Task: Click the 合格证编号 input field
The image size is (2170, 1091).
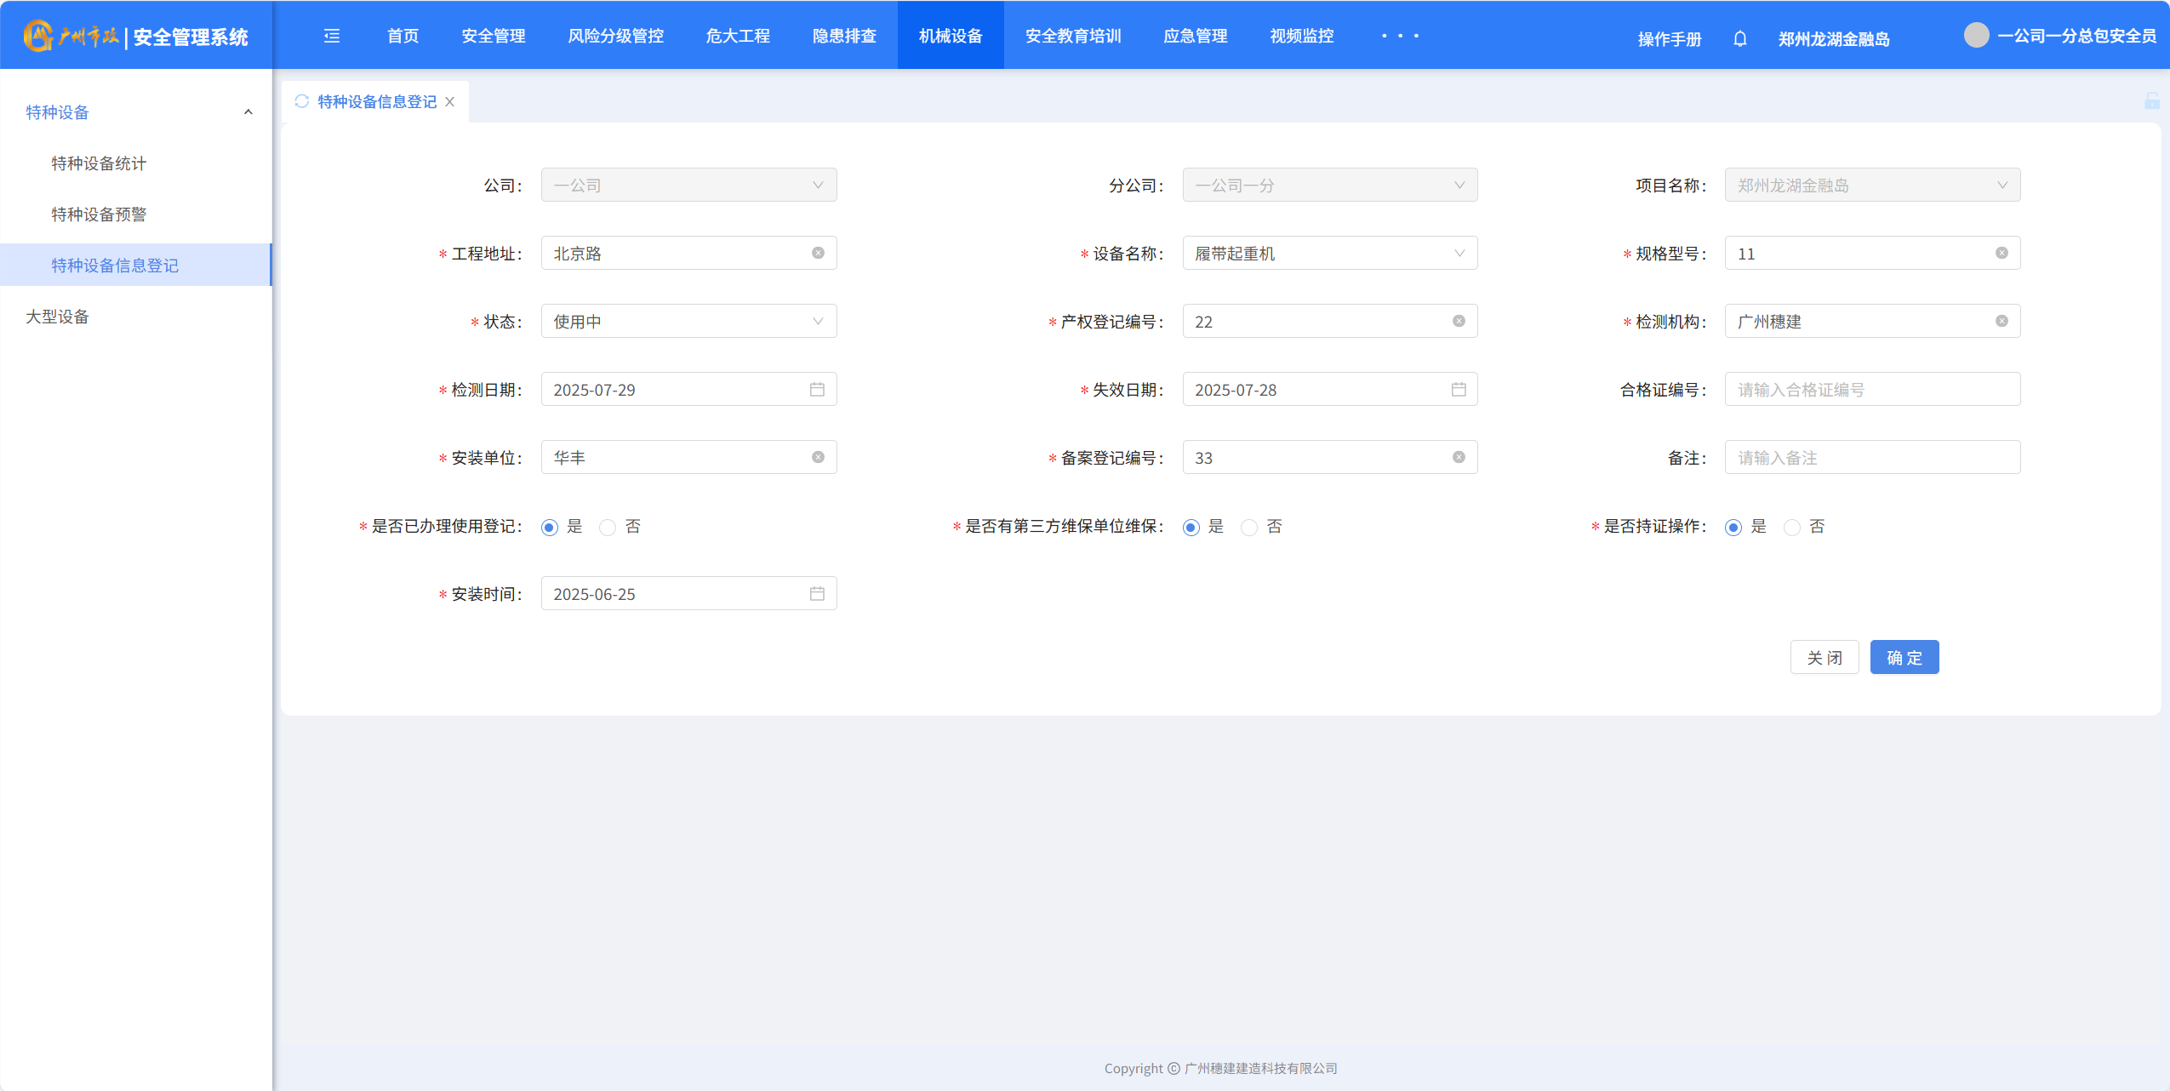Action: (1871, 389)
